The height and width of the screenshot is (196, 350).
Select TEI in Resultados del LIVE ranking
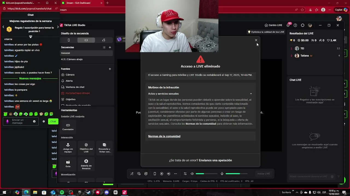(315, 48)
